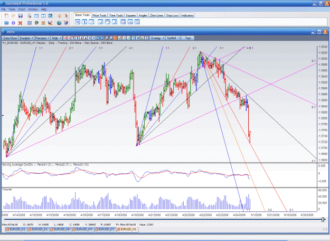Click the first red double-arrow icon in chart toolbar
The image size is (330, 241).
click(x=65, y=38)
